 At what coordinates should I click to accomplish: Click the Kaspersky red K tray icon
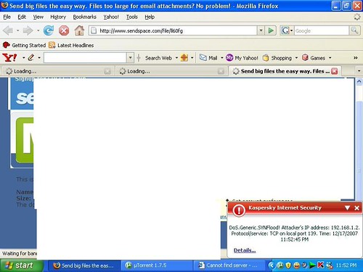pyautogui.click(x=321, y=265)
